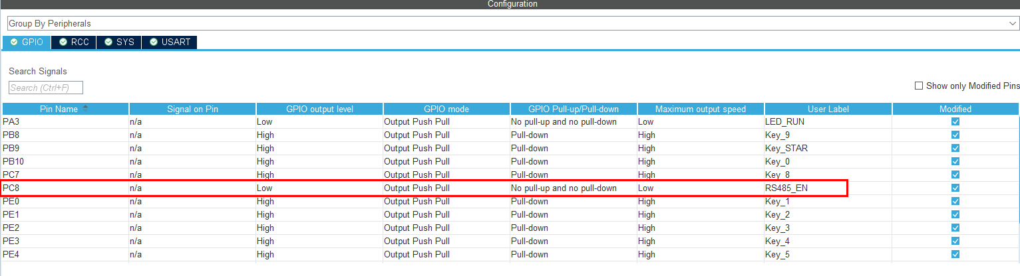
Task: Select the PE0 pin name cell
Action: coord(65,202)
